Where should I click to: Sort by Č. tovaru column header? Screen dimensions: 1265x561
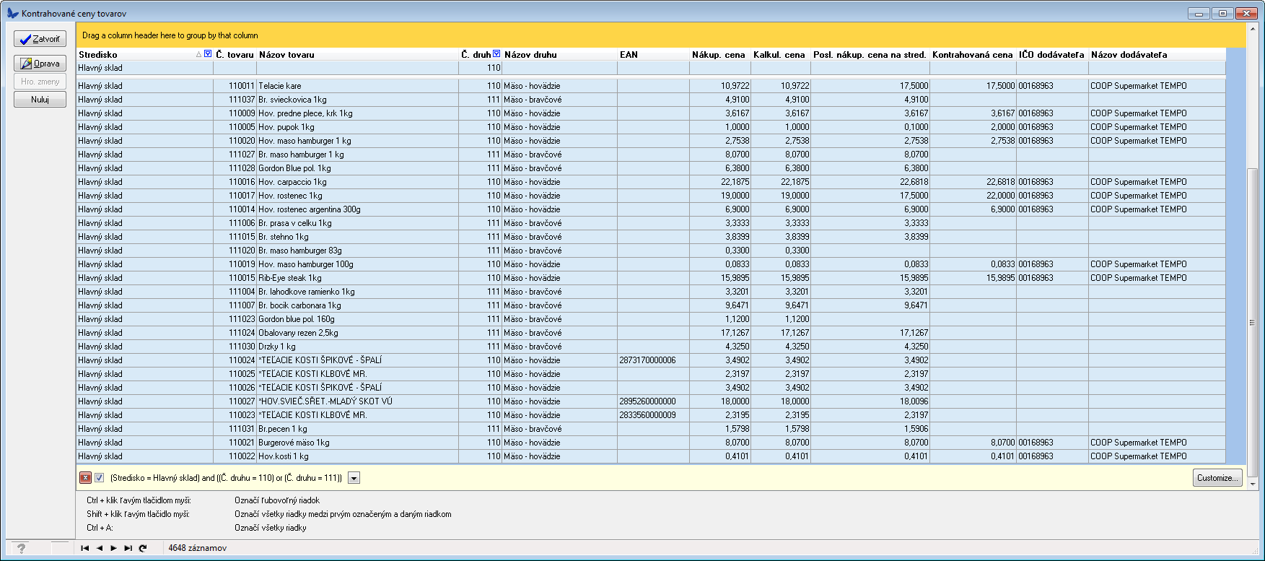(235, 55)
